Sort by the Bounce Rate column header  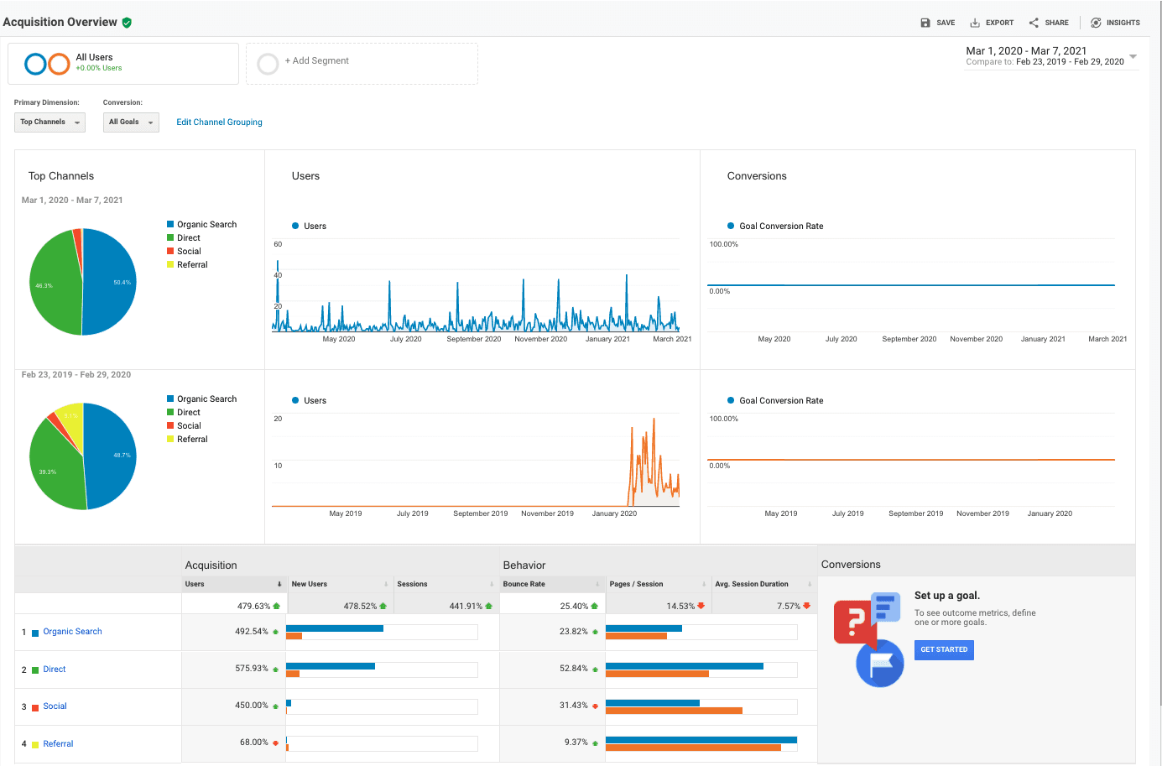tap(524, 584)
